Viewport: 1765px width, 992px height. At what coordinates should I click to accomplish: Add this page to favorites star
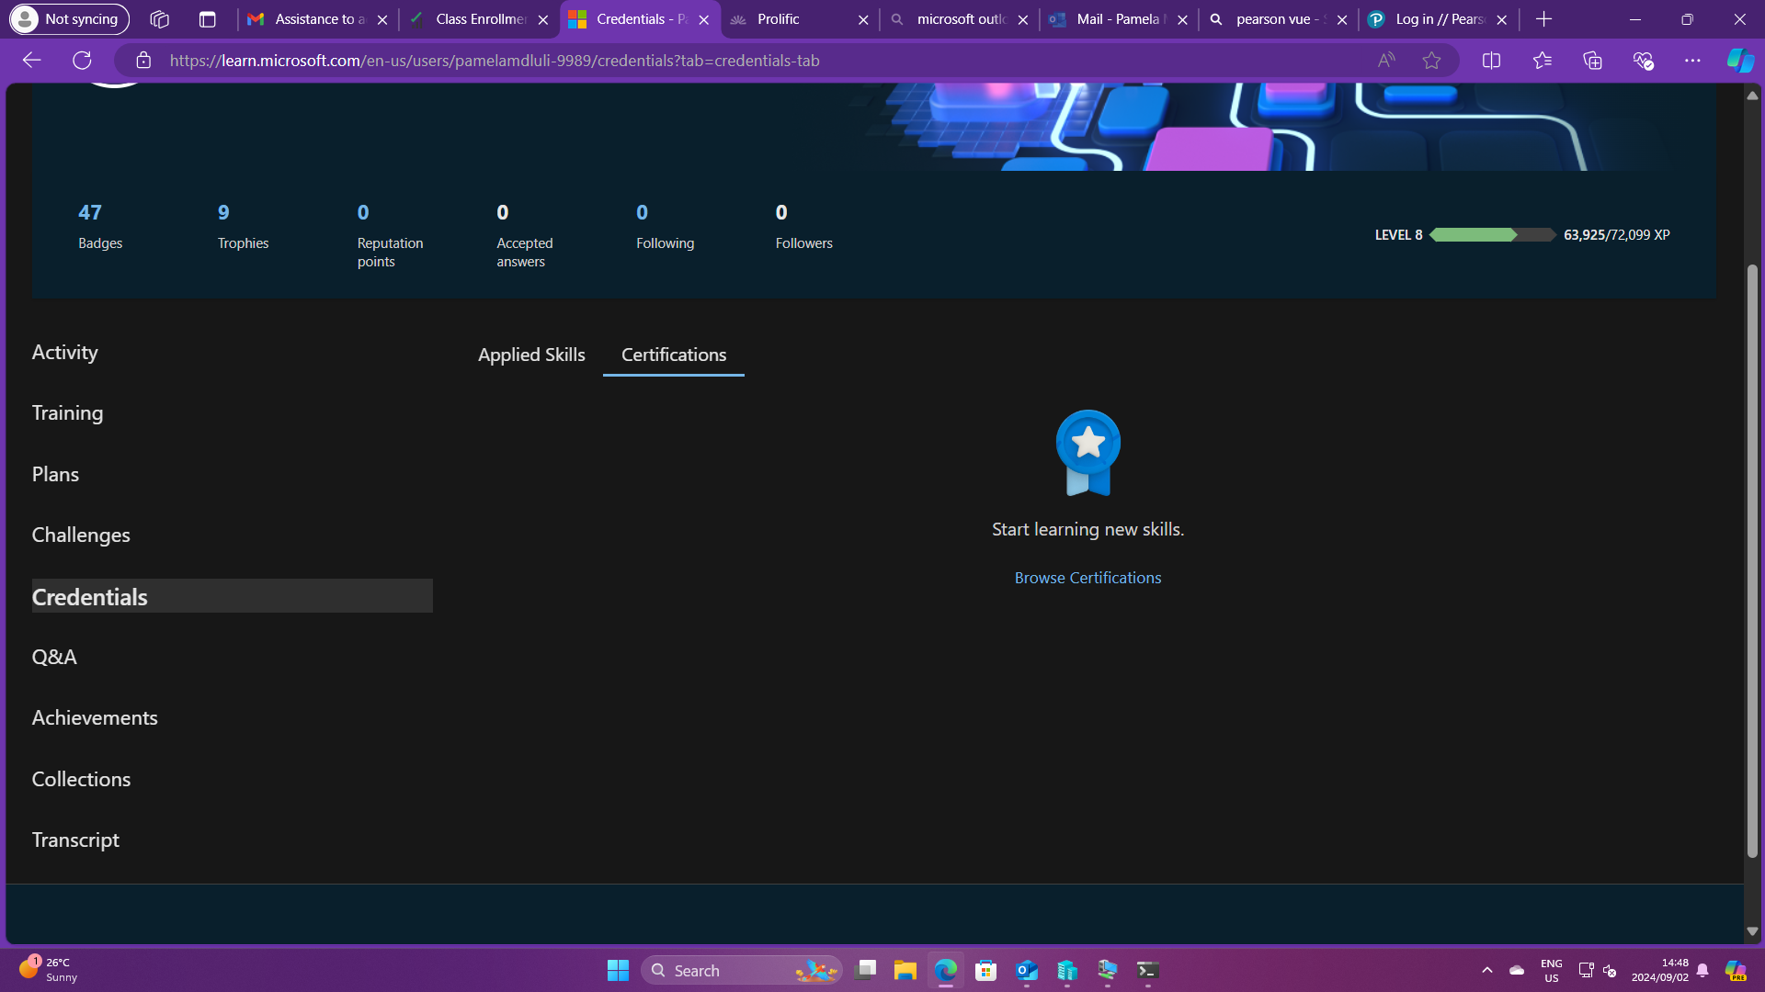pos(1431,61)
